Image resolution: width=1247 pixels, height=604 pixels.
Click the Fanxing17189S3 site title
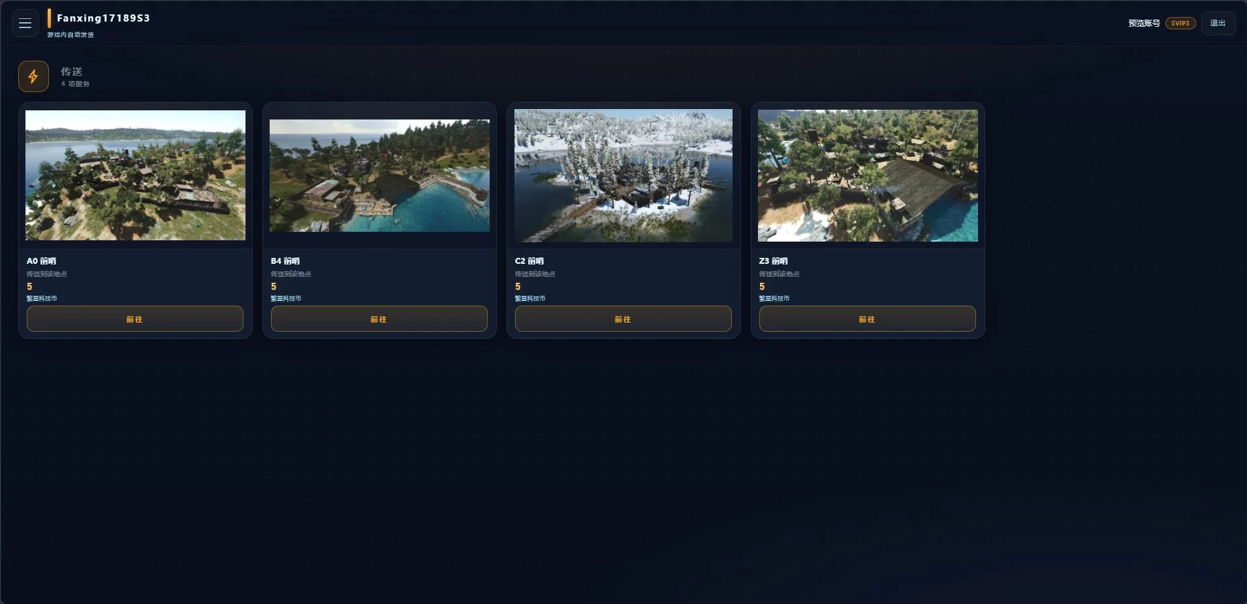click(103, 18)
